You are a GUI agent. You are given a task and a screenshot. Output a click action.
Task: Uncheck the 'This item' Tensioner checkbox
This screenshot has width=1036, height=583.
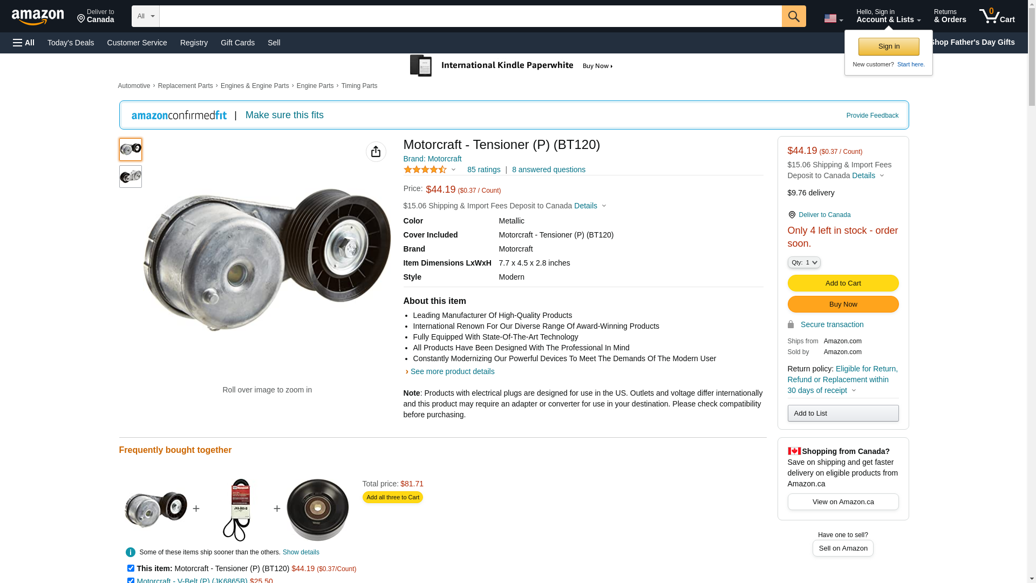tap(131, 568)
